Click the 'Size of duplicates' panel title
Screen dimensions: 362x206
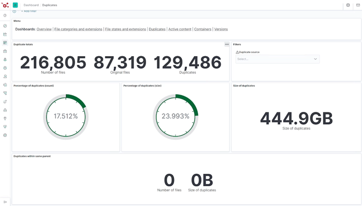pos(244,86)
